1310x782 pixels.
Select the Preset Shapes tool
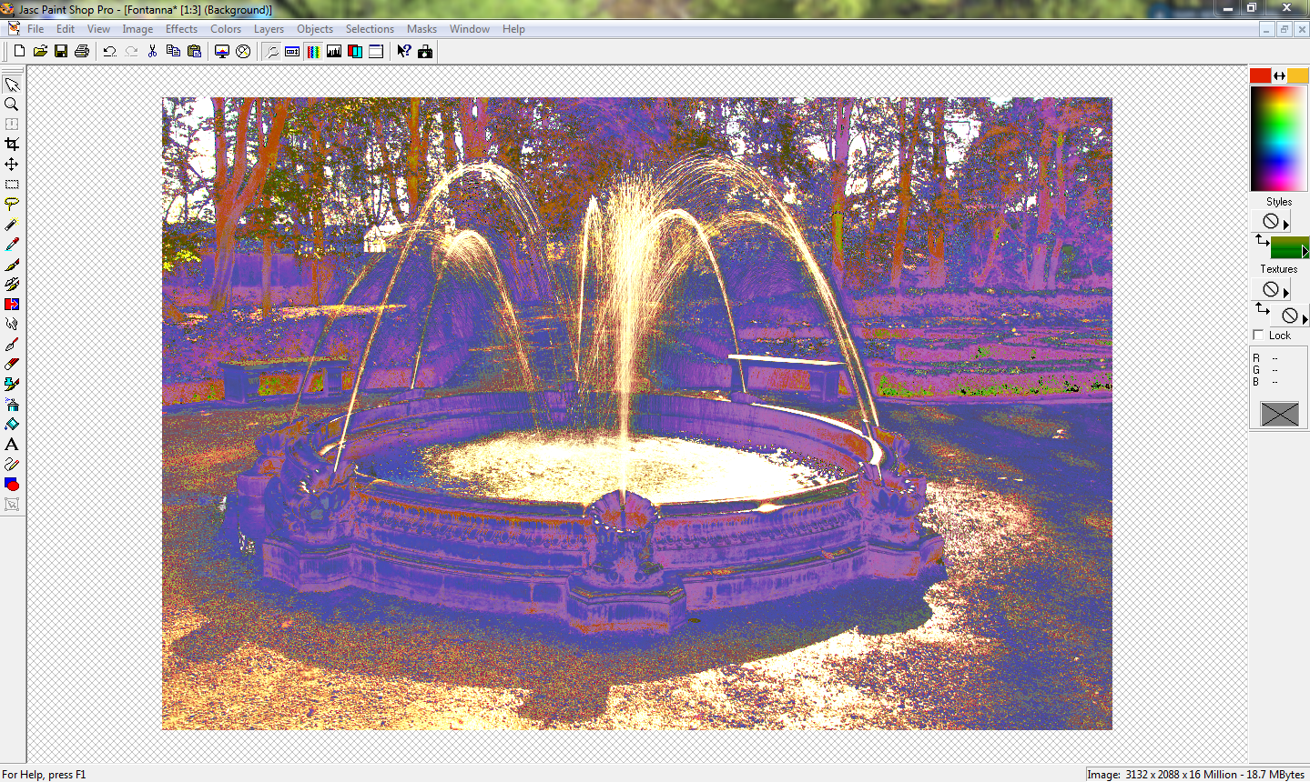pos(12,485)
